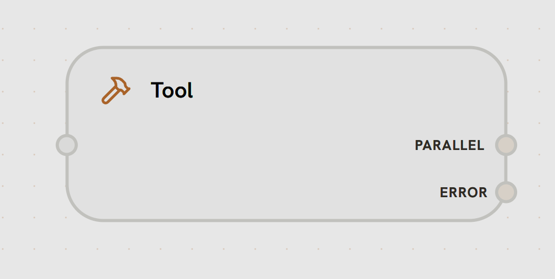555x279 pixels.
Task: Click the PARALLEL output port circle
Action: [x=506, y=145]
